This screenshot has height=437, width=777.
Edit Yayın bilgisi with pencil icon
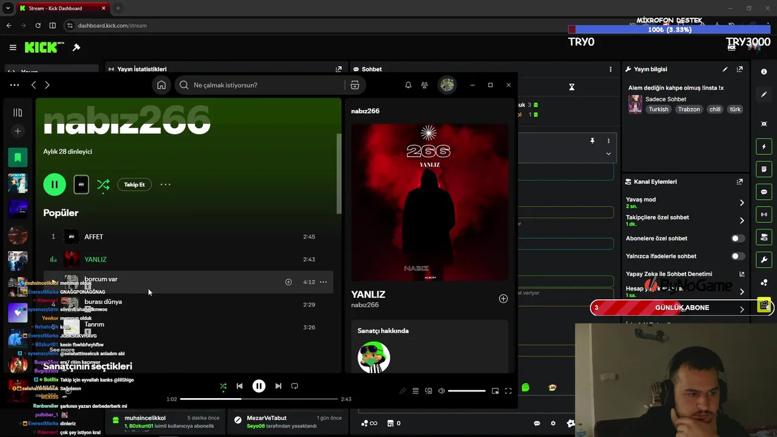[725, 69]
